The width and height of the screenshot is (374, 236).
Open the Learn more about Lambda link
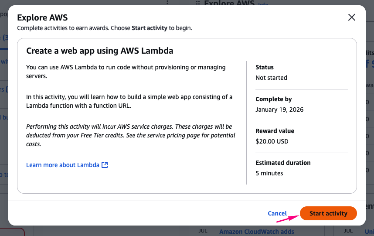click(63, 165)
